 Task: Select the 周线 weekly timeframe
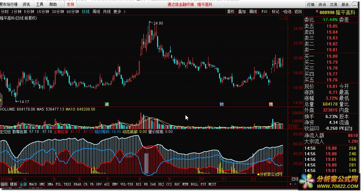(x=96, y=11)
